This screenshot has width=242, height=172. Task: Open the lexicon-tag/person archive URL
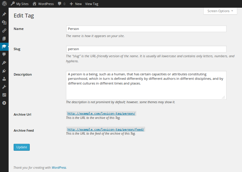tap(101, 113)
